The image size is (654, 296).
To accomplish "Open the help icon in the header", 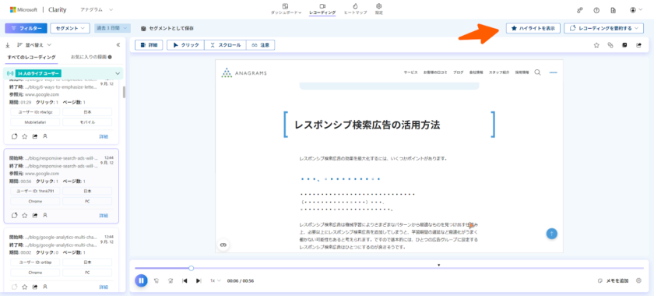I will (596, 10).
